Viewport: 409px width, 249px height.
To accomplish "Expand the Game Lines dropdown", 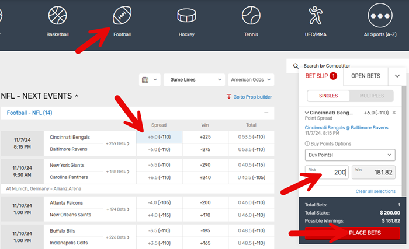I will [x=194, y=80].
